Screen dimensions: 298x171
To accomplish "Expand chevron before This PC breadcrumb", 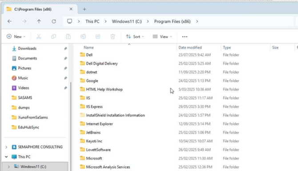I will coord(79,21).
